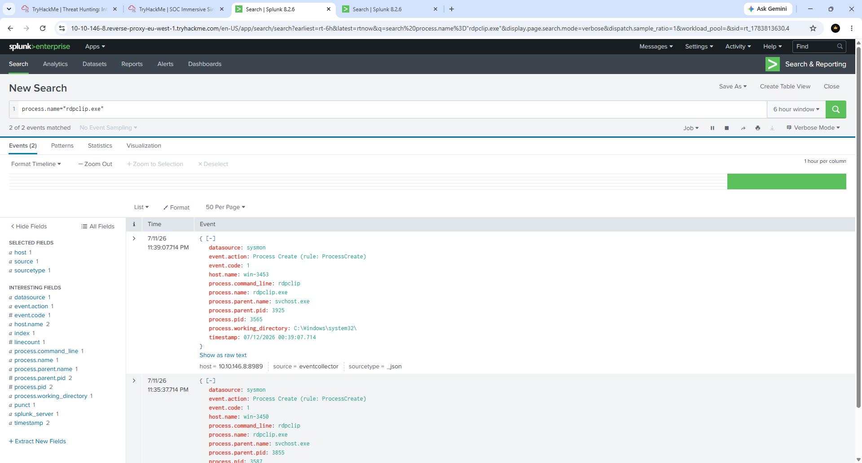Stop the search job

click(x=727, y=128)
